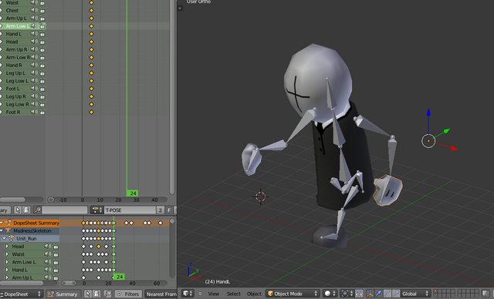Open the Select menu in 3D viewport
The image size is (494, 299).
coord(233,294)
